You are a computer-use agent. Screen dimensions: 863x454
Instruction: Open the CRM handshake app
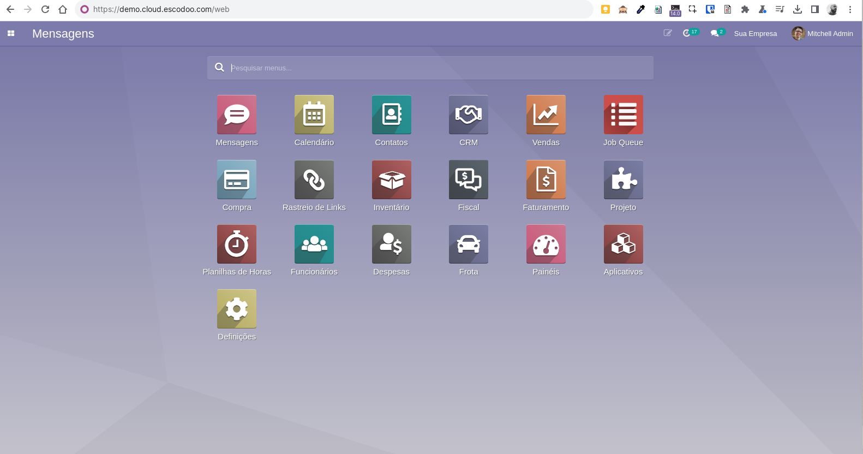[x=469, y=115]
